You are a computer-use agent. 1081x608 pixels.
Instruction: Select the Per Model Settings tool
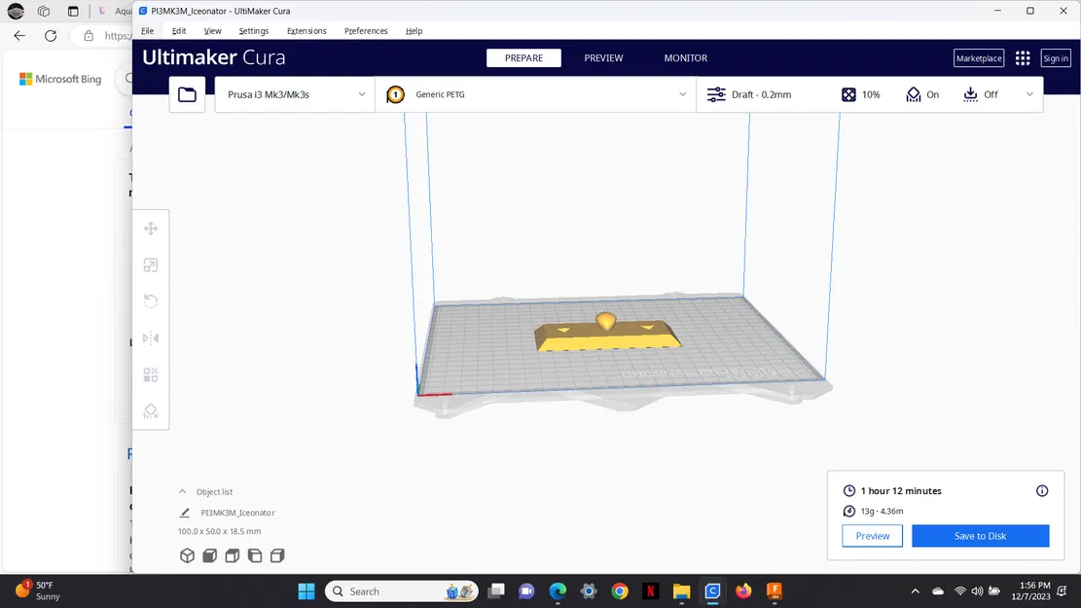[150, 375]
